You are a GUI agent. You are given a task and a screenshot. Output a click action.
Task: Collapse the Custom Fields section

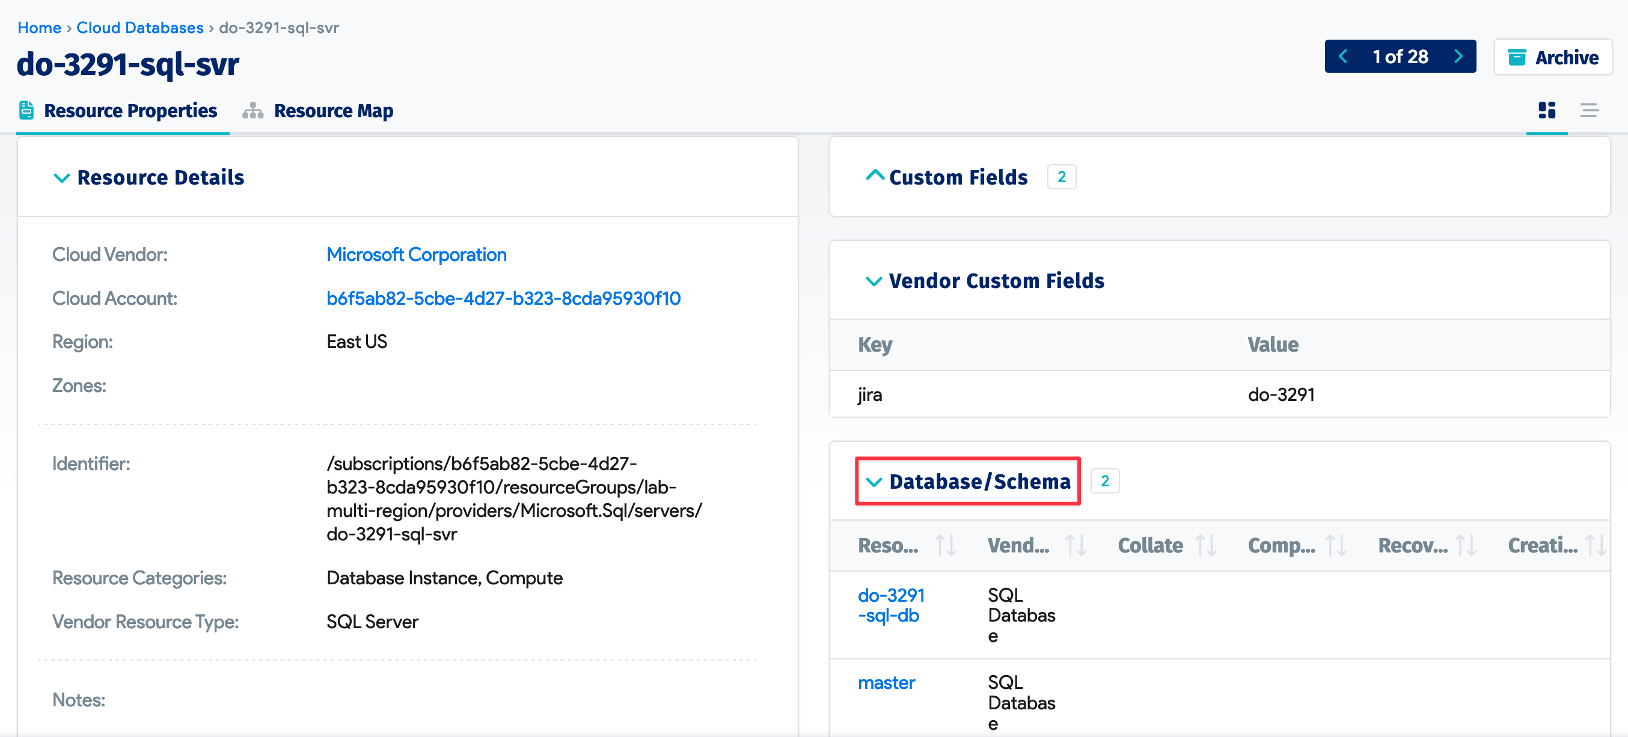coord(875,176)
